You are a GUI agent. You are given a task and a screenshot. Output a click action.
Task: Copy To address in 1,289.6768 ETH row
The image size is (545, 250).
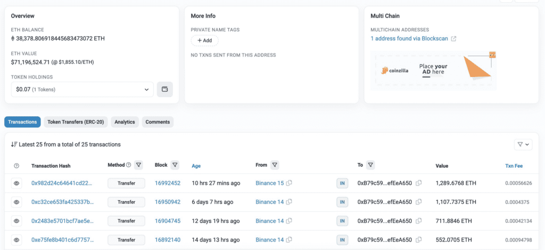(419, 183)
